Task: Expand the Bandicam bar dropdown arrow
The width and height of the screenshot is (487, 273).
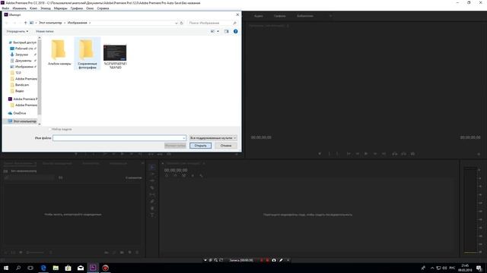Action: [205, 260]
